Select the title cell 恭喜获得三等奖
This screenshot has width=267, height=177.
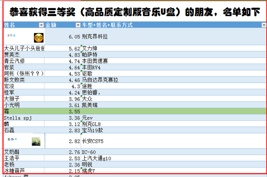(135, 12)
